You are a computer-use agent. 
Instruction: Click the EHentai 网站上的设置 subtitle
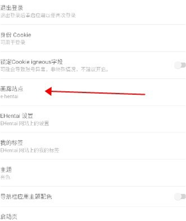25,123
